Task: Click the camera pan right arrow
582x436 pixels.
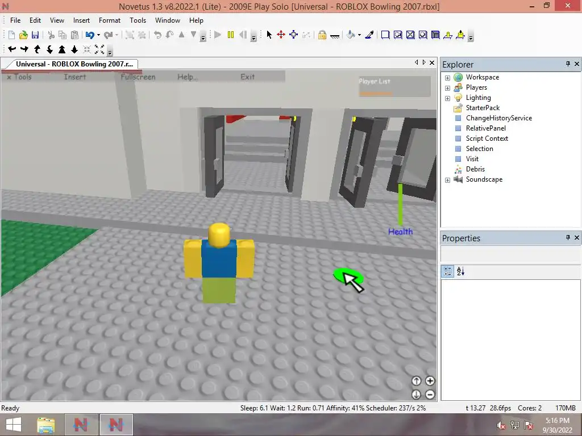Action: pos(24,49)
